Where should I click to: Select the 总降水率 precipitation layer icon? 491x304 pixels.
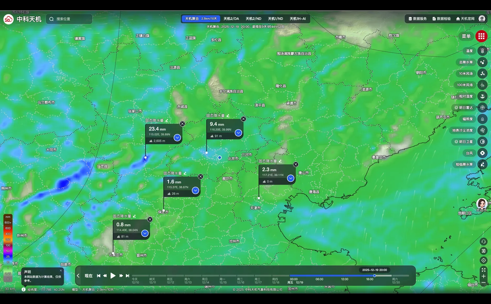(482, 62)
